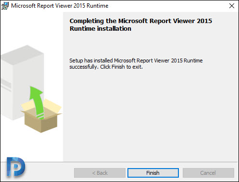239x182 pixels.
Task: Click the blue P watermark logo
Action: pyautogui.click(x=15, y=167)
